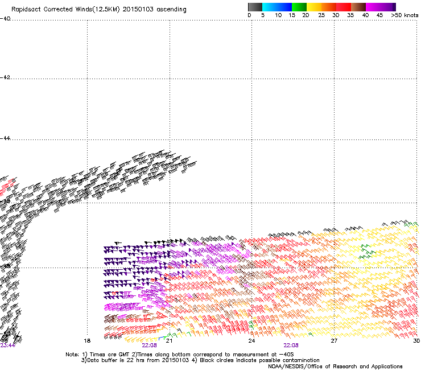Image resolution: width=421 pixels, height=370 pixels.
Task: Click the '-44' latitude axis label
Action: pos(5,138)
